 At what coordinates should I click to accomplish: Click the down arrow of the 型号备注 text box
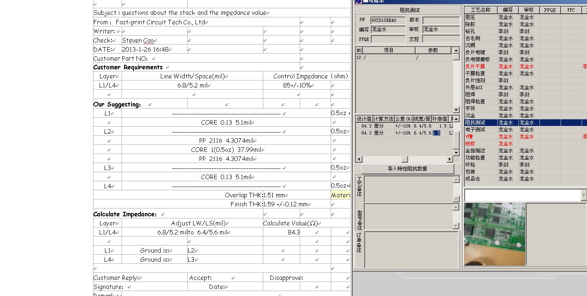click(x=456, y=226)
